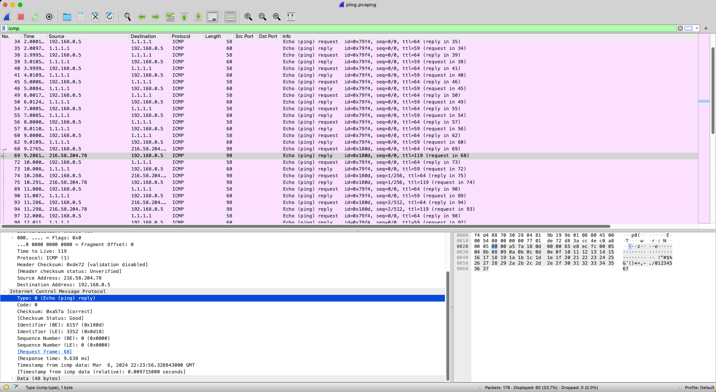This screenshot has width=716, height=392.
Task: Go forward in packet history with the right arrow
Action: pos(156,17)
